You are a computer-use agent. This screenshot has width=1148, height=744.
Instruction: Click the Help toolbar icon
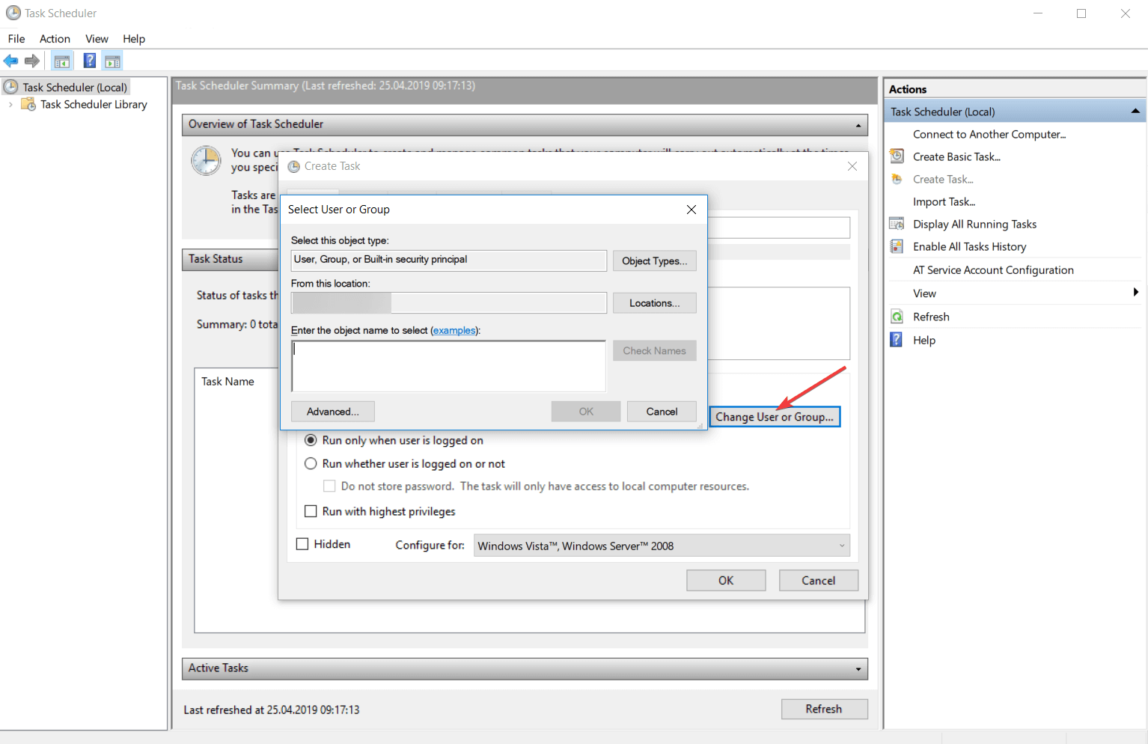point(89,60)
